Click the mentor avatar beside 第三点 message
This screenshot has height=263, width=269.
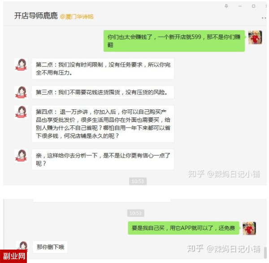(x=21, y=93)
